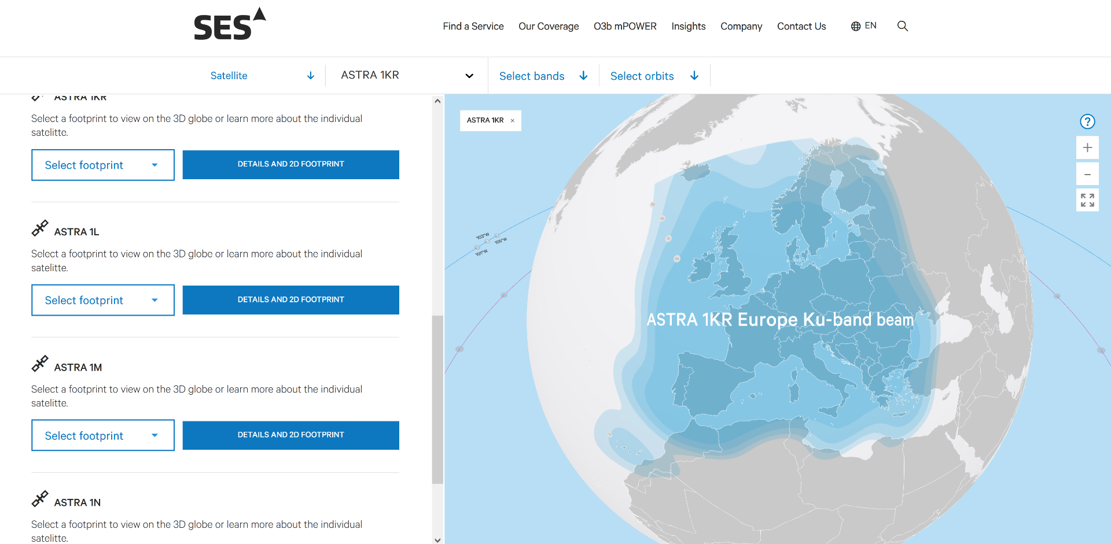Expand the globe map to fullscreen

(x=1087, y=200)
